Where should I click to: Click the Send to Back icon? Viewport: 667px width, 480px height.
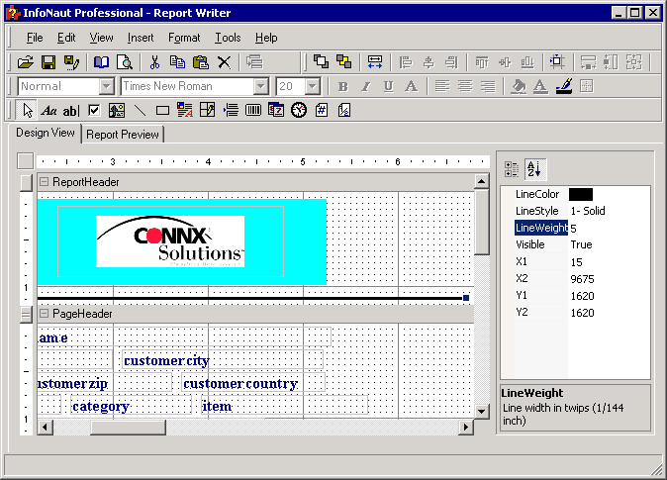343,61
